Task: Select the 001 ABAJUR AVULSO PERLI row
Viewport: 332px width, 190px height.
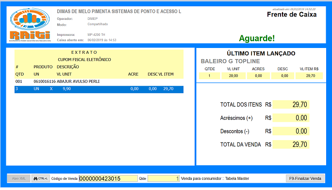Action: click(x=99, y=81)
